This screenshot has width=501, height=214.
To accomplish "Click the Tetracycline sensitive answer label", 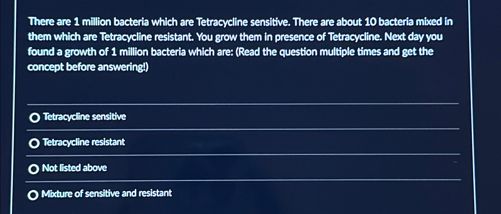I will coord(84,117).
